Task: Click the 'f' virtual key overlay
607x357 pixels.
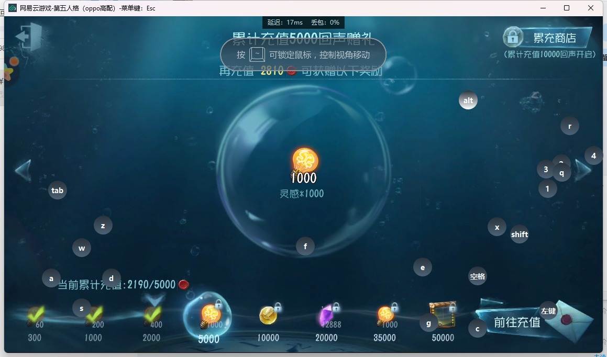Action: (x=305, y=246)
